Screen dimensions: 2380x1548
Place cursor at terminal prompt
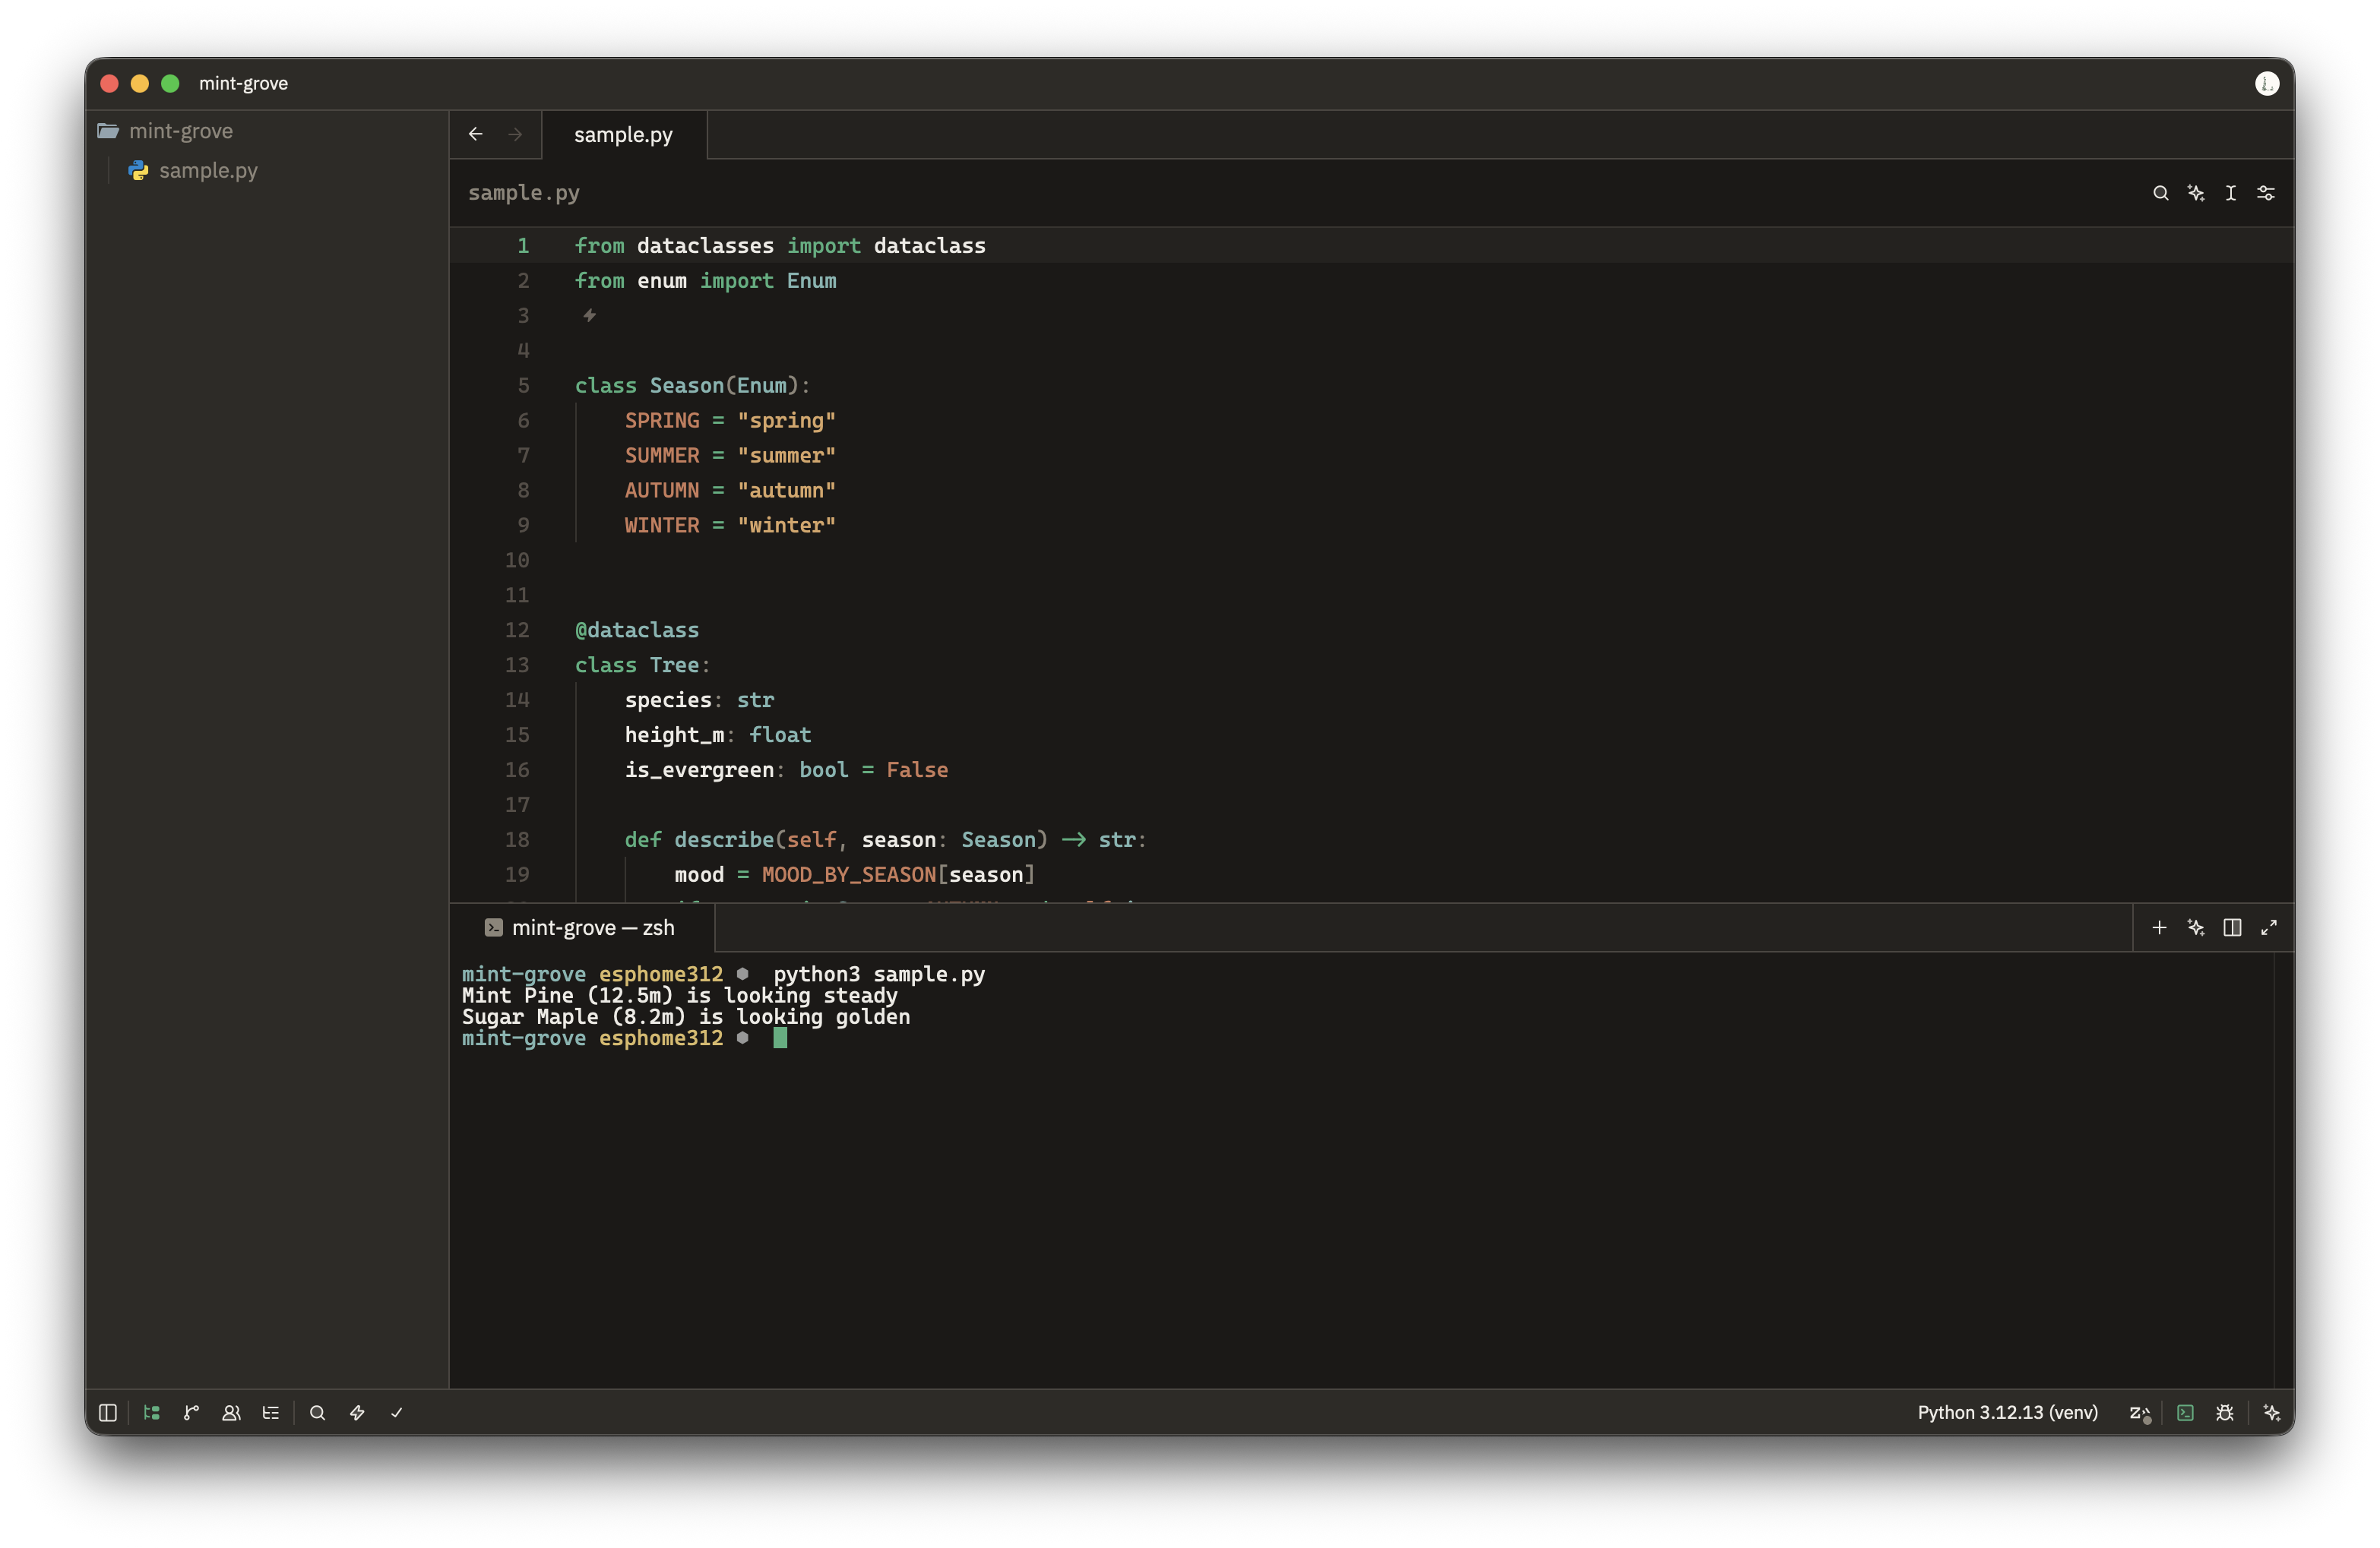(x=780, y=1038)
